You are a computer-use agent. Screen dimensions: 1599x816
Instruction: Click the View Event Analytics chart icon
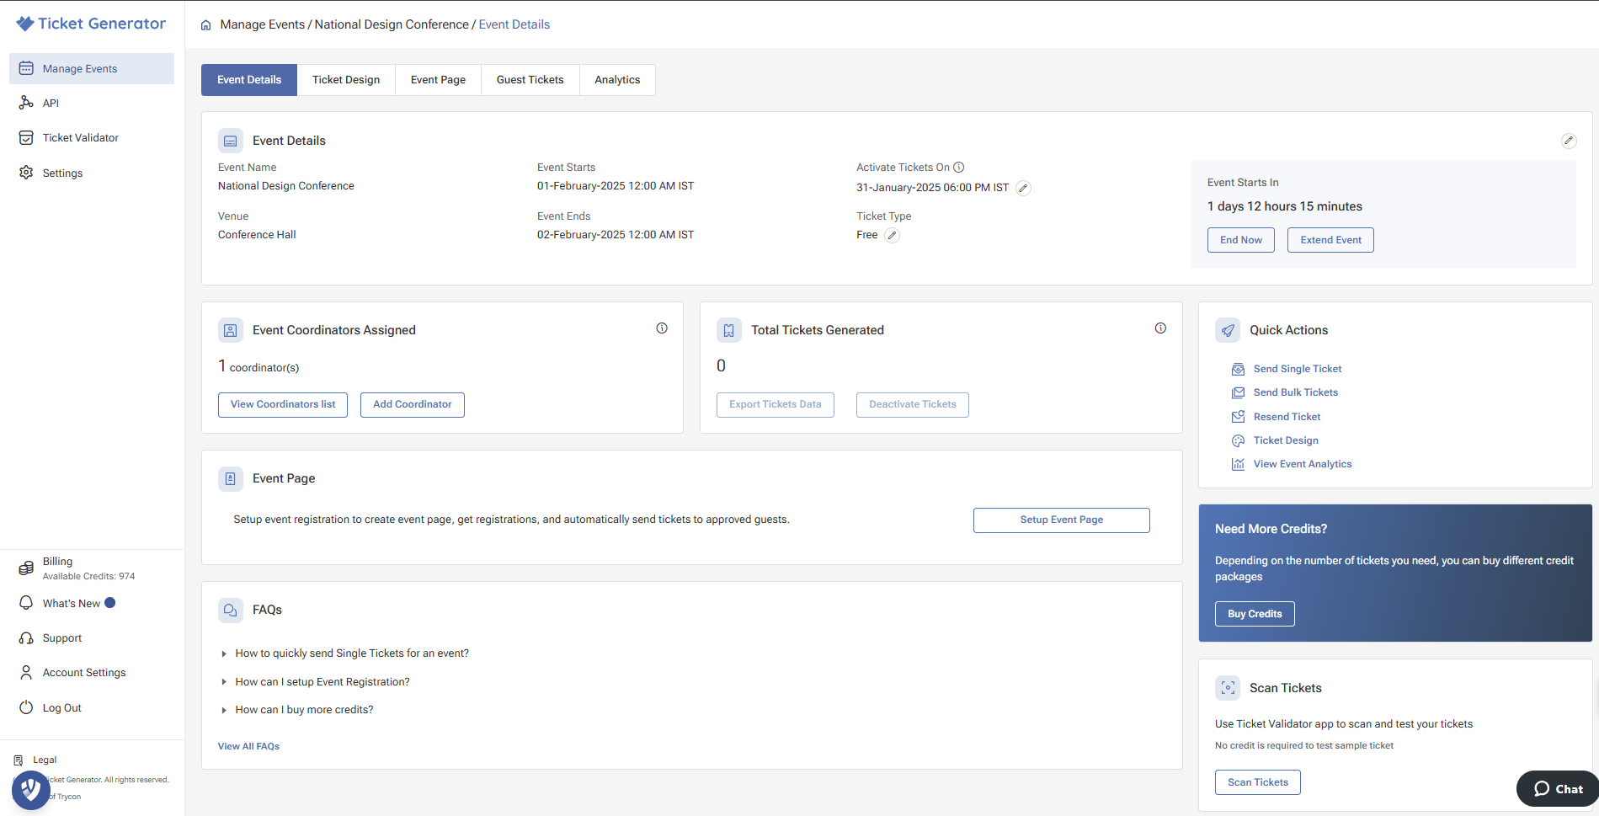1238,464
